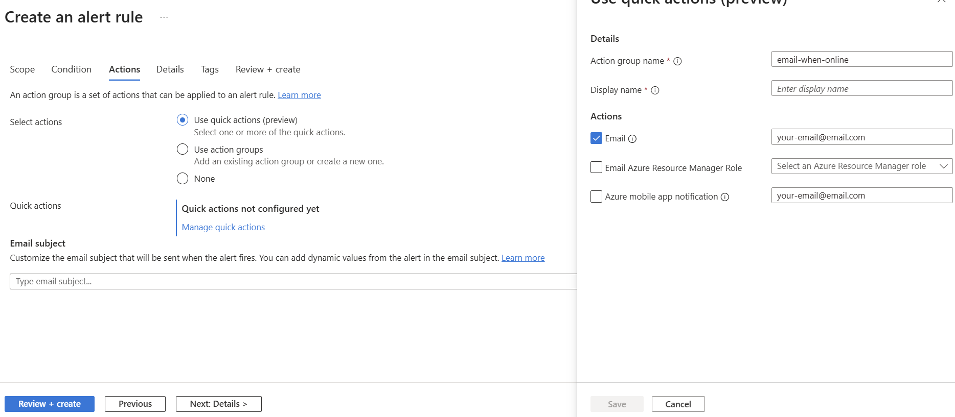955x417 pixels.
Task: Open the ellipsis menu beside page title
Action: coord(164,17)
